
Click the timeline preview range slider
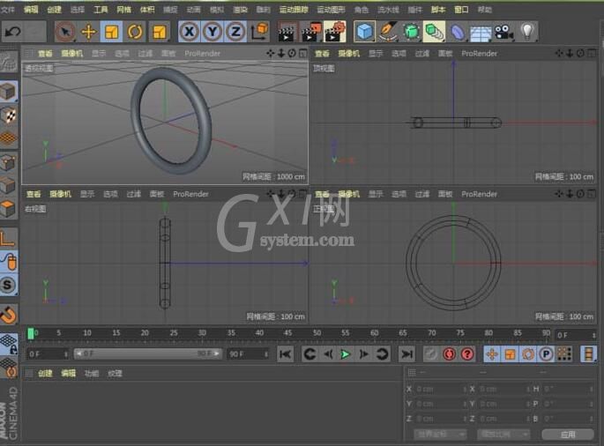pos(148,353)
